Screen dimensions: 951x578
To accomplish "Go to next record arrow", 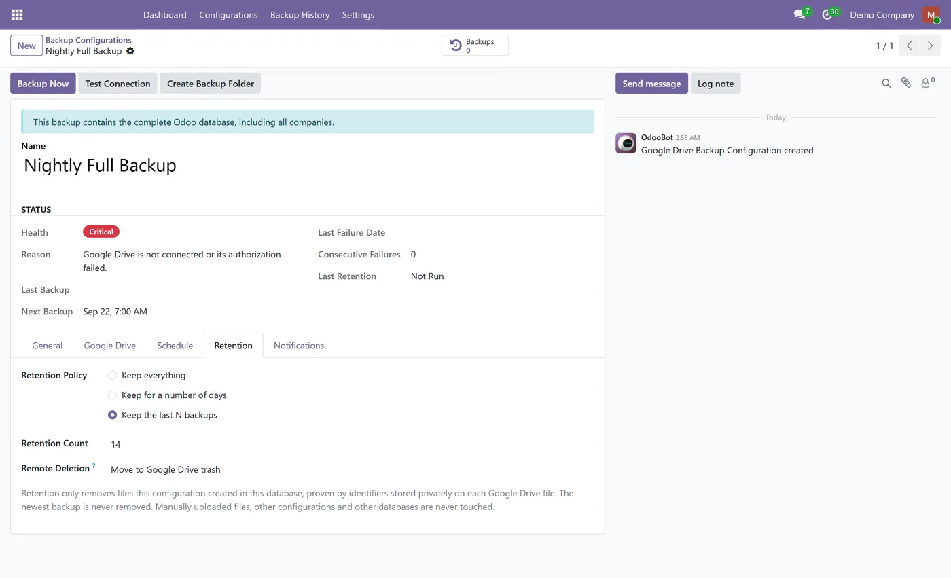I will click(930, 46).
